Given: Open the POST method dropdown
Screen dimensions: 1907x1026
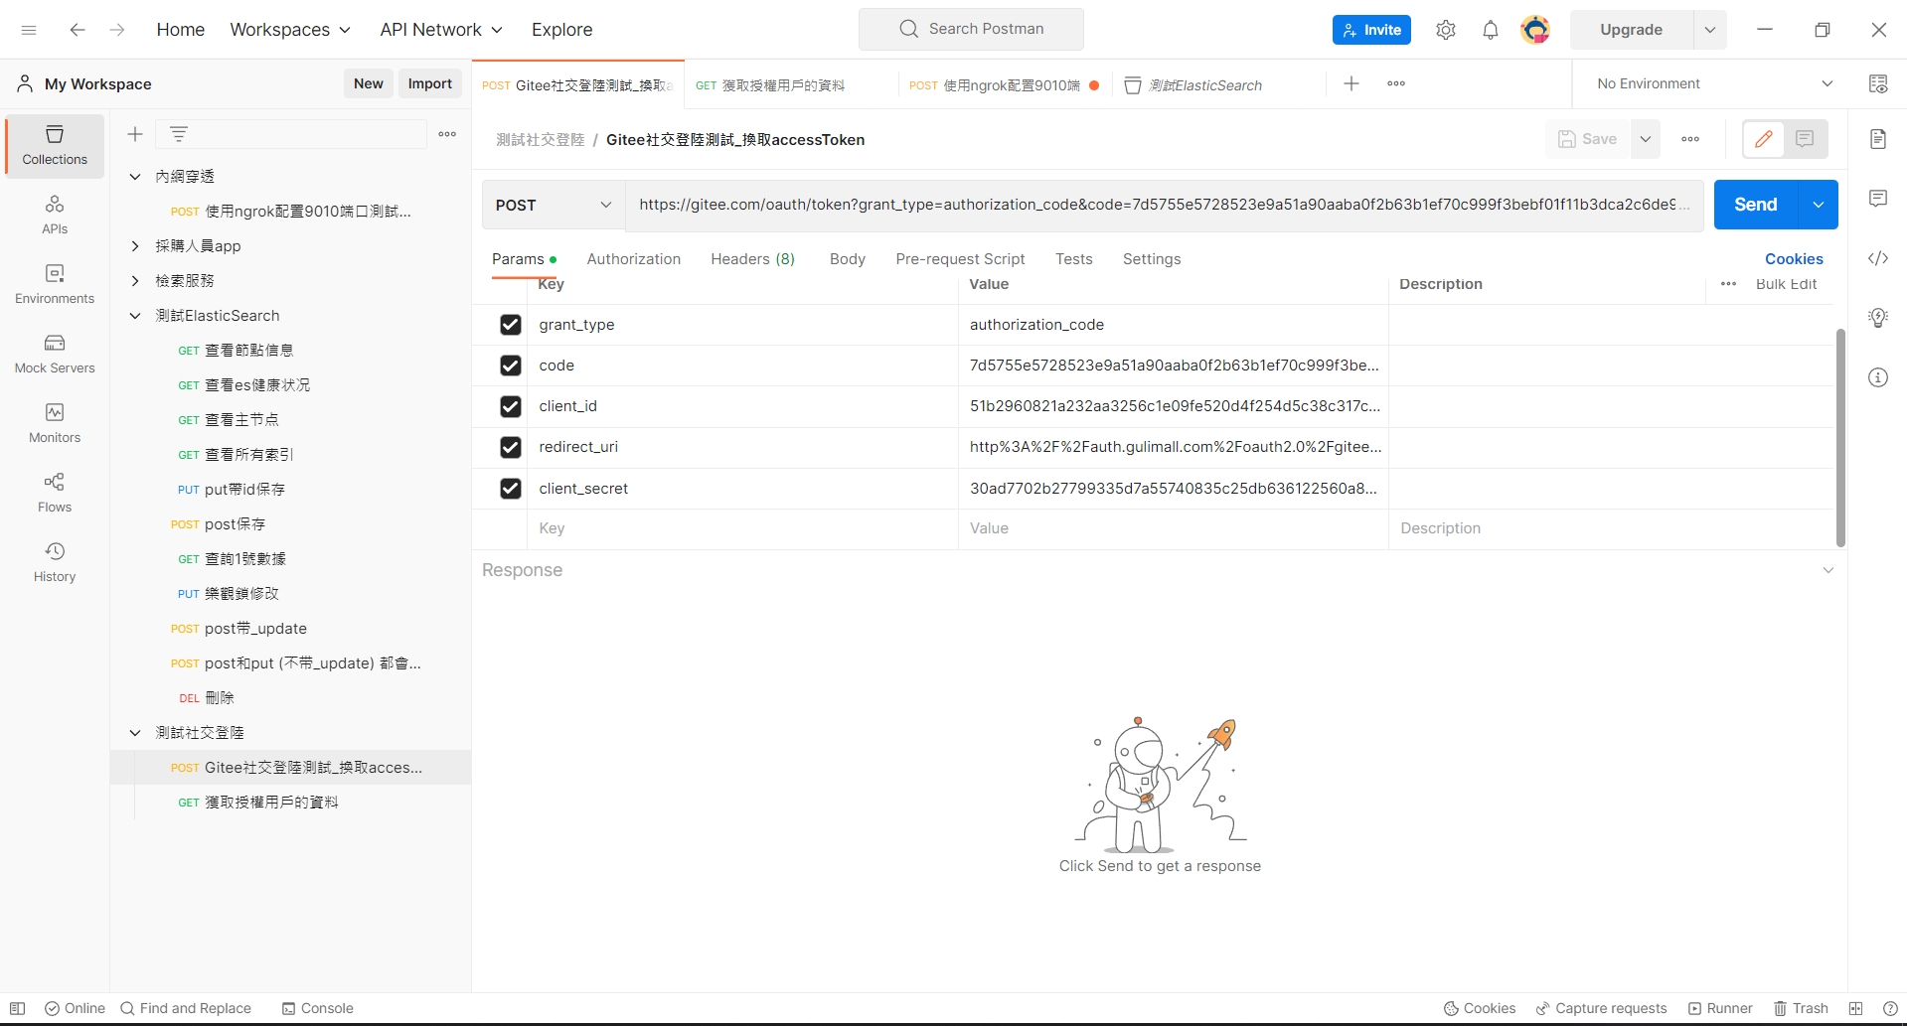Looking at the screenshot, I should coord(554,205).
